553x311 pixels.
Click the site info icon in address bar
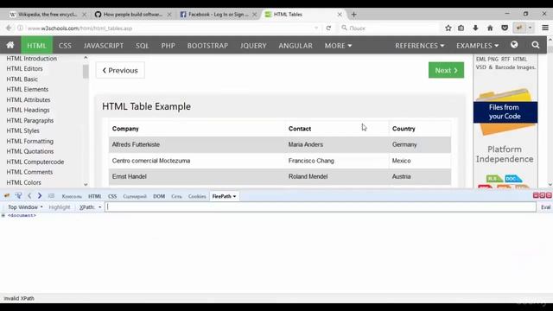[20, 28]
